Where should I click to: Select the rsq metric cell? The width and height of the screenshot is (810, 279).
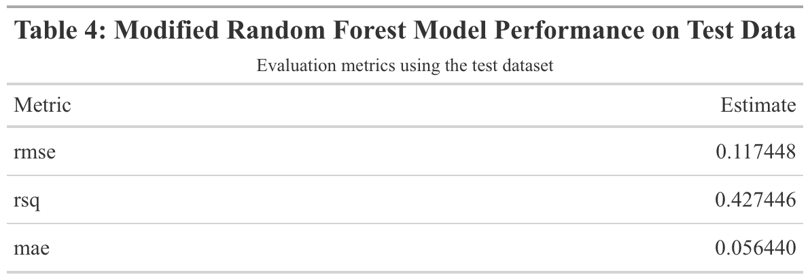click(27, 200)
